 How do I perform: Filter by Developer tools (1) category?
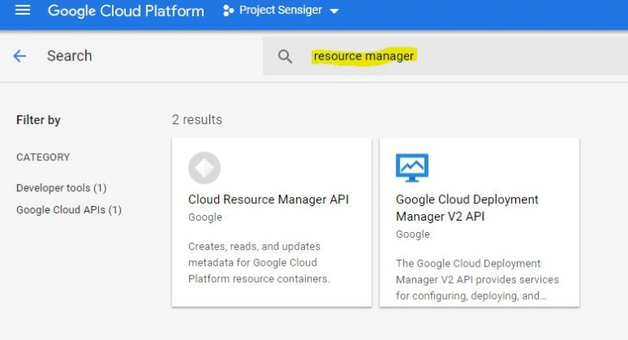click(x=61, y=188)
